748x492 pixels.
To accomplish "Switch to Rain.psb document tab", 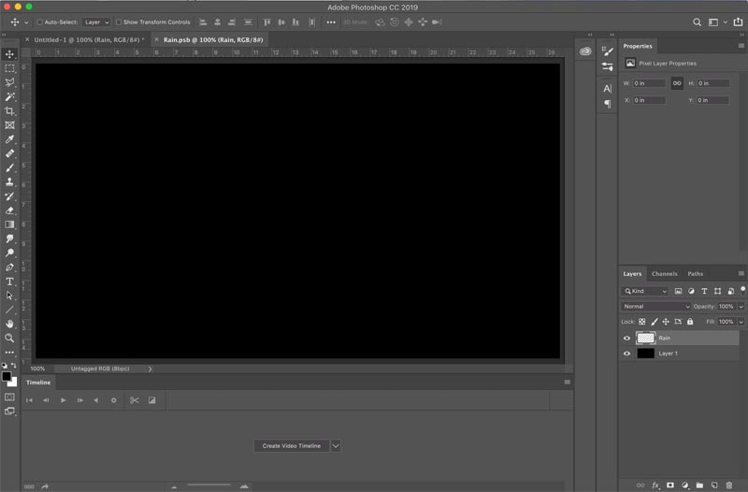I will tap(213, 39).
